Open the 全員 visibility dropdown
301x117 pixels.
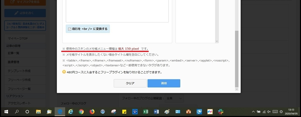pyautogui.click(x=174, y=98)
